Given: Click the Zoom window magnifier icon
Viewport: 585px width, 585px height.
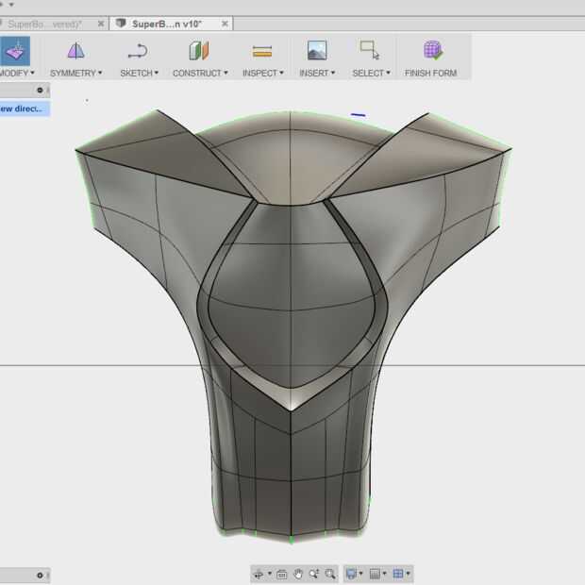Looking at the screenshot, I should [x=330, y=574].
